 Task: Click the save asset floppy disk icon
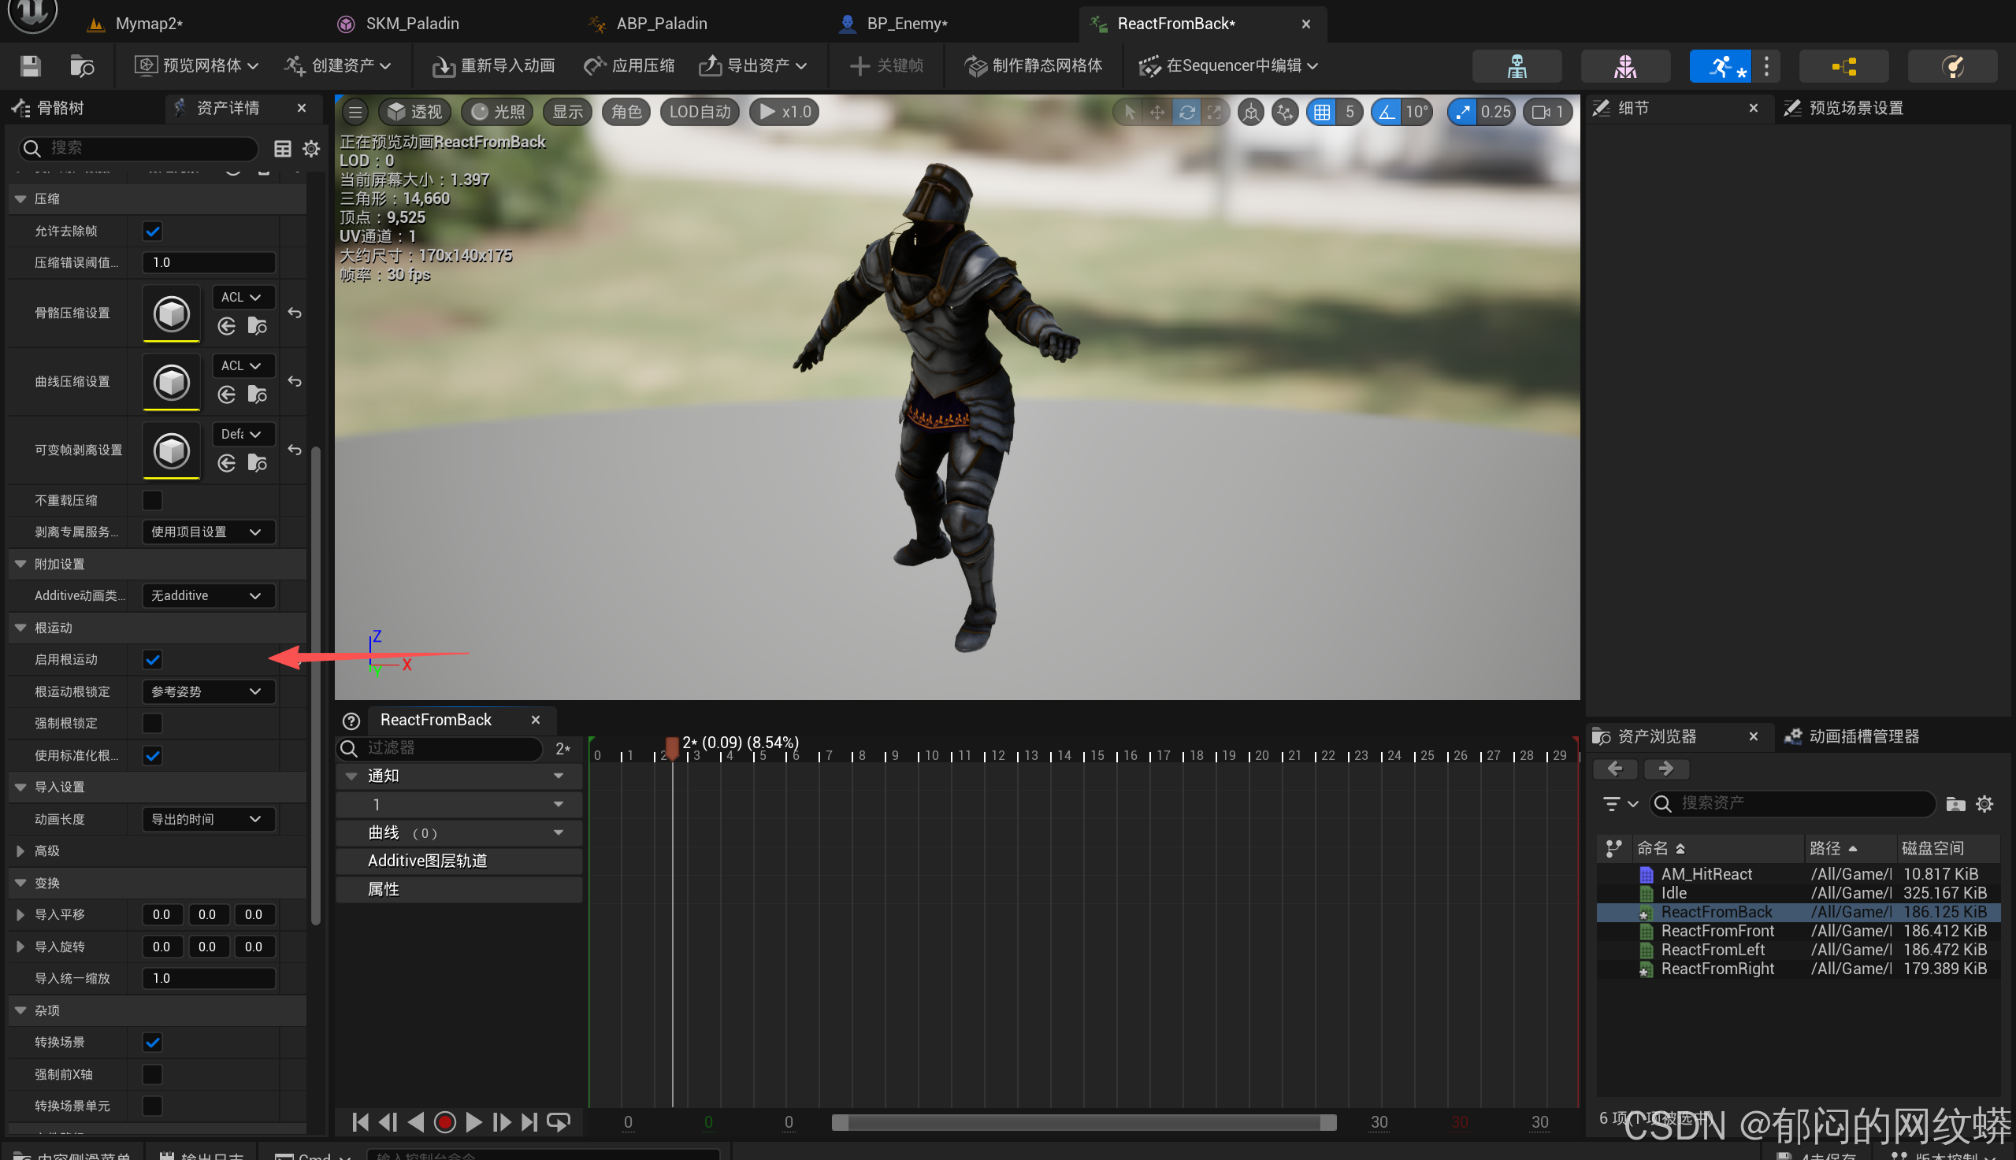click(x=30, y=66)
